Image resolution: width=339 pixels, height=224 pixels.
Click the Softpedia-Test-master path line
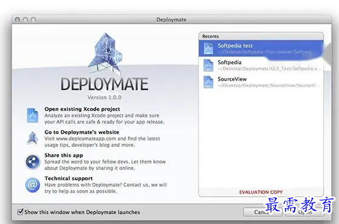[264, 52]
